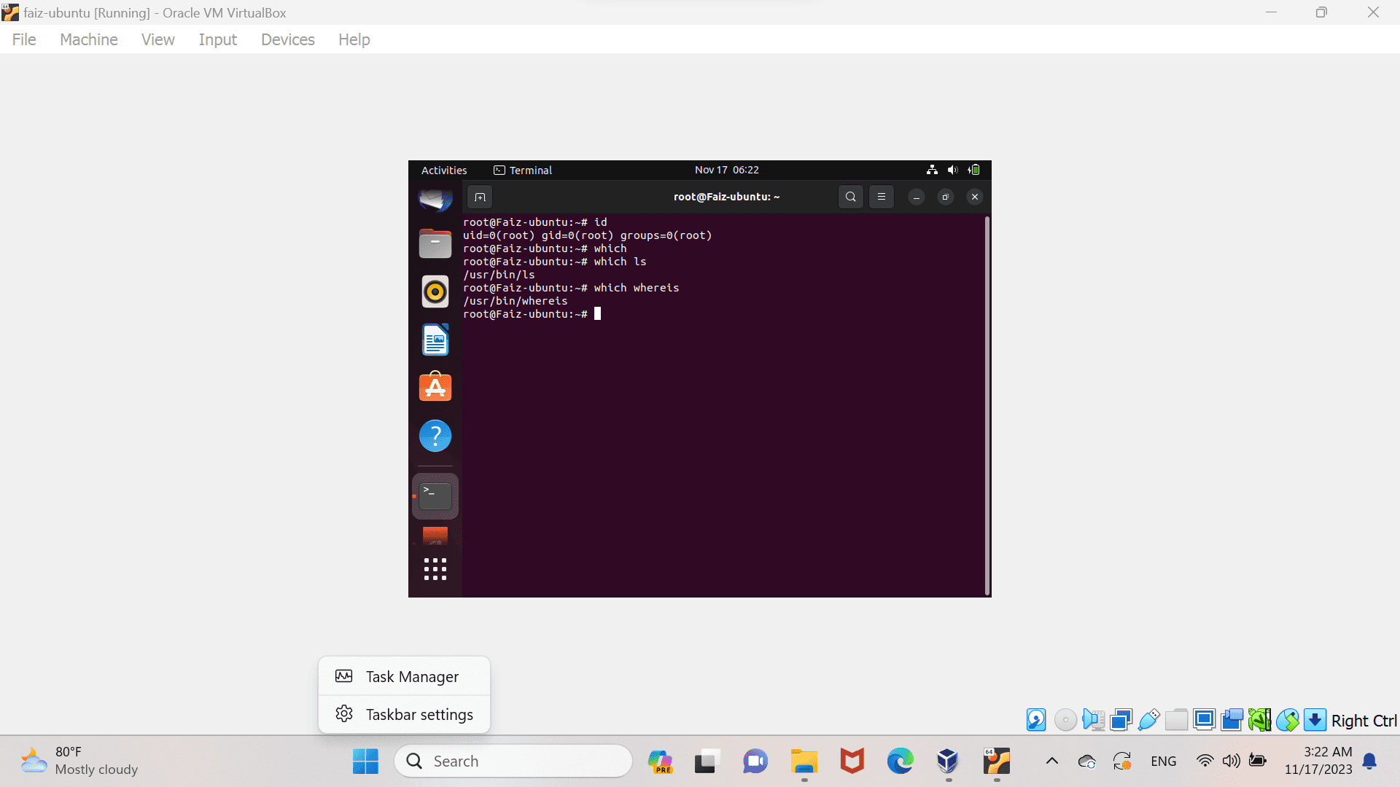Open Files from the Ubuntu dock
Image resolution: width=1400 pixels, height=787 pixels.
coord(435,244)
